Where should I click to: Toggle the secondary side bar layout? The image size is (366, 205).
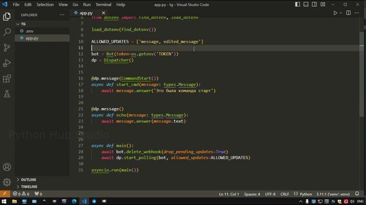pyautogui.click(x=315, y=5)
